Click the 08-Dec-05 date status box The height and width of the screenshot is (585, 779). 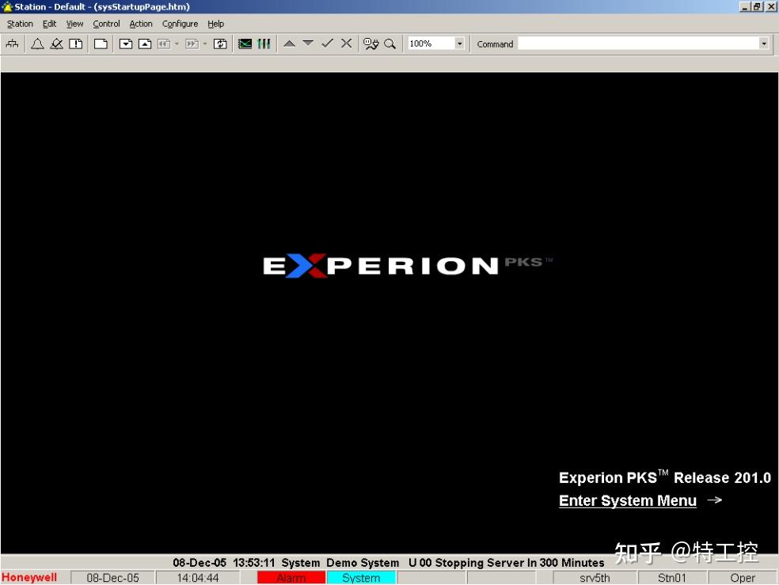pos(112,578)
